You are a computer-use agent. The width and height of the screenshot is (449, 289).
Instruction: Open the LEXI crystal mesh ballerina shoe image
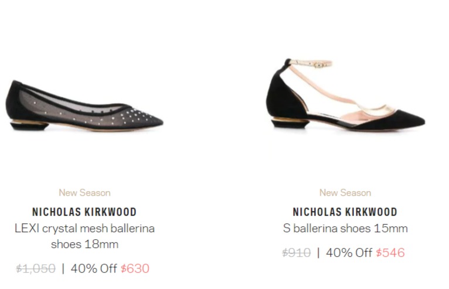84,107
